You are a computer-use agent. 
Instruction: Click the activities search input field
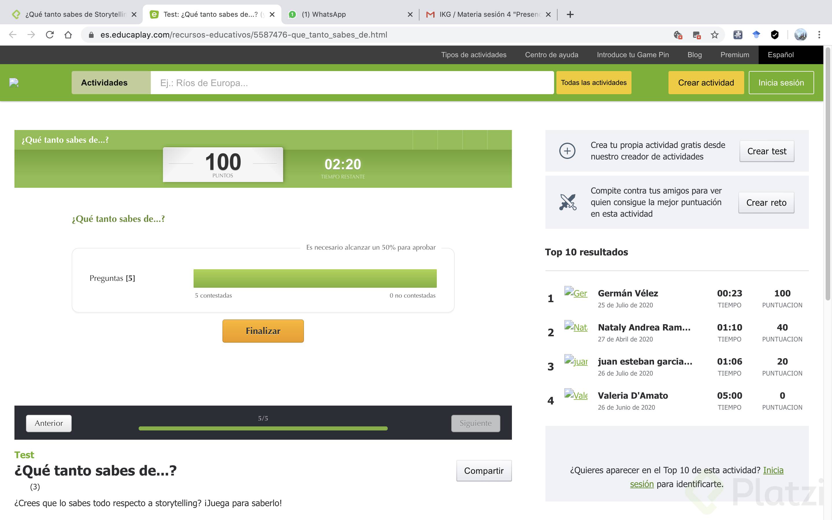352,83
